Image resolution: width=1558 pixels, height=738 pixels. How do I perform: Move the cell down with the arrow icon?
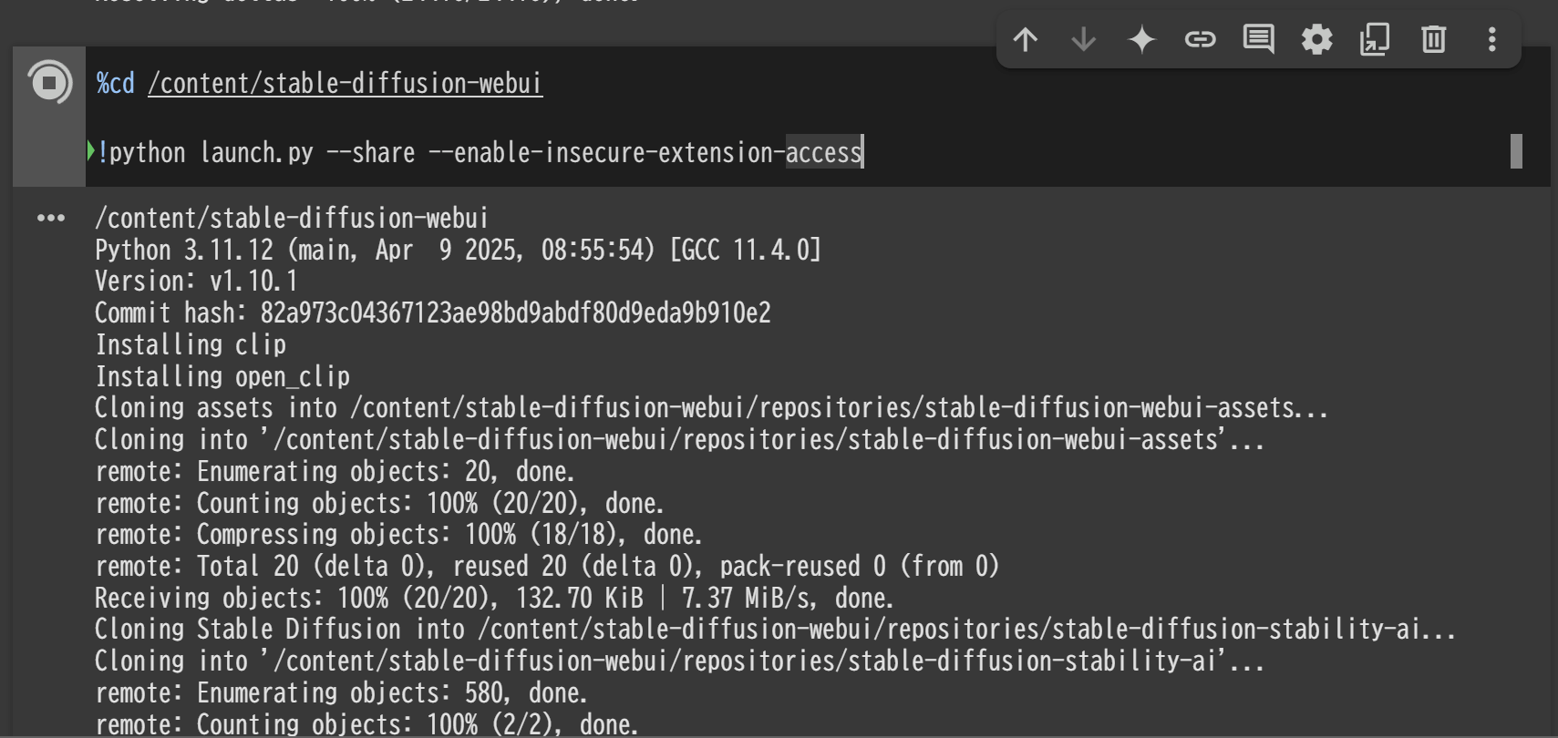tap(1083, 39)
